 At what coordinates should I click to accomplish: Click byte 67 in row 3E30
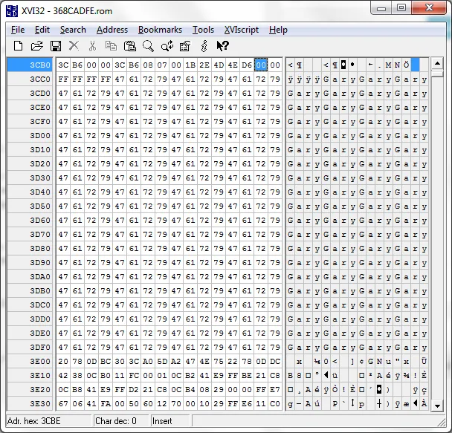click(63, 403)
